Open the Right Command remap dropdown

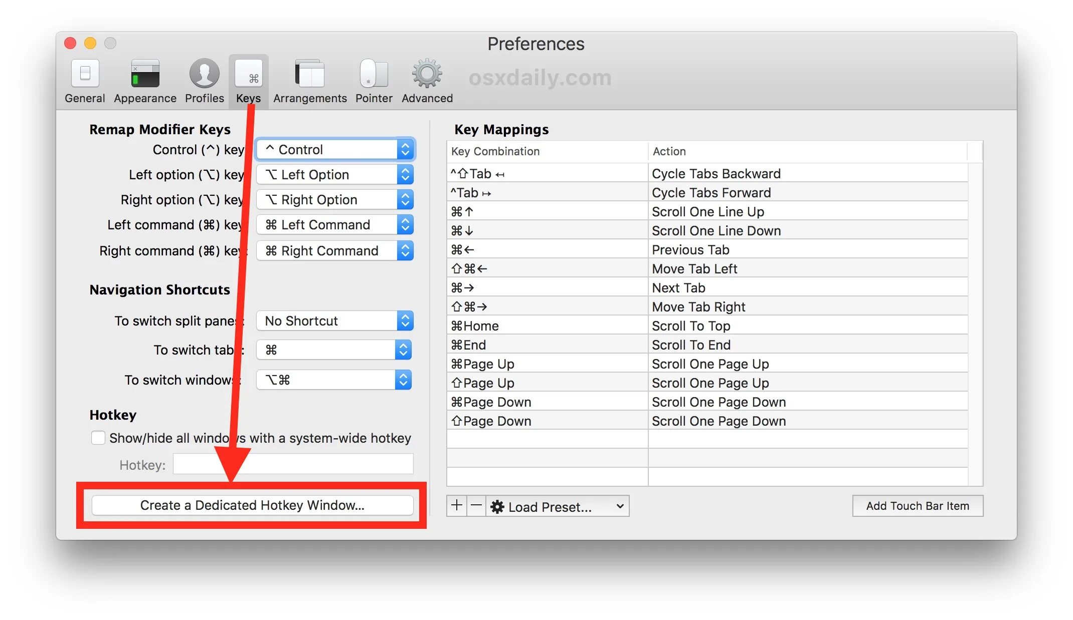point(335,251)
